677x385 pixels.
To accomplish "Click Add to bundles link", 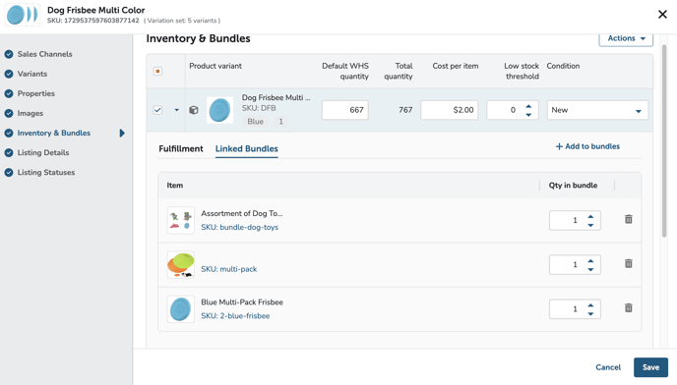I will point(587,146).
